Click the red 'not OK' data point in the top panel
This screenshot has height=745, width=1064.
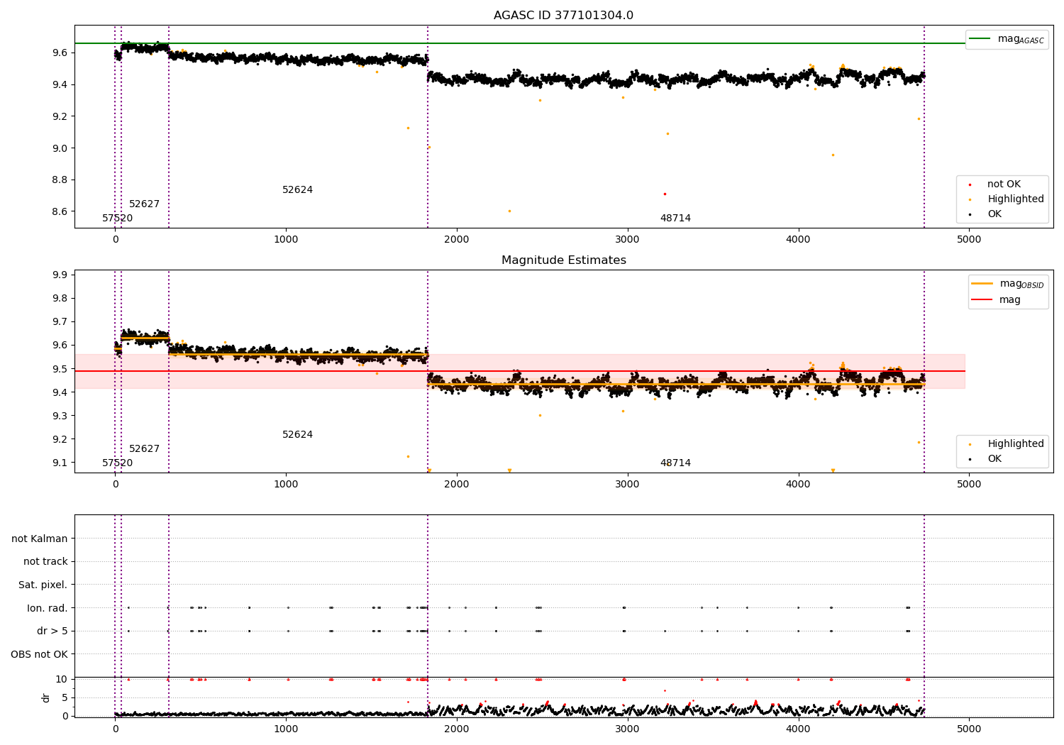(x=665, y=194)
